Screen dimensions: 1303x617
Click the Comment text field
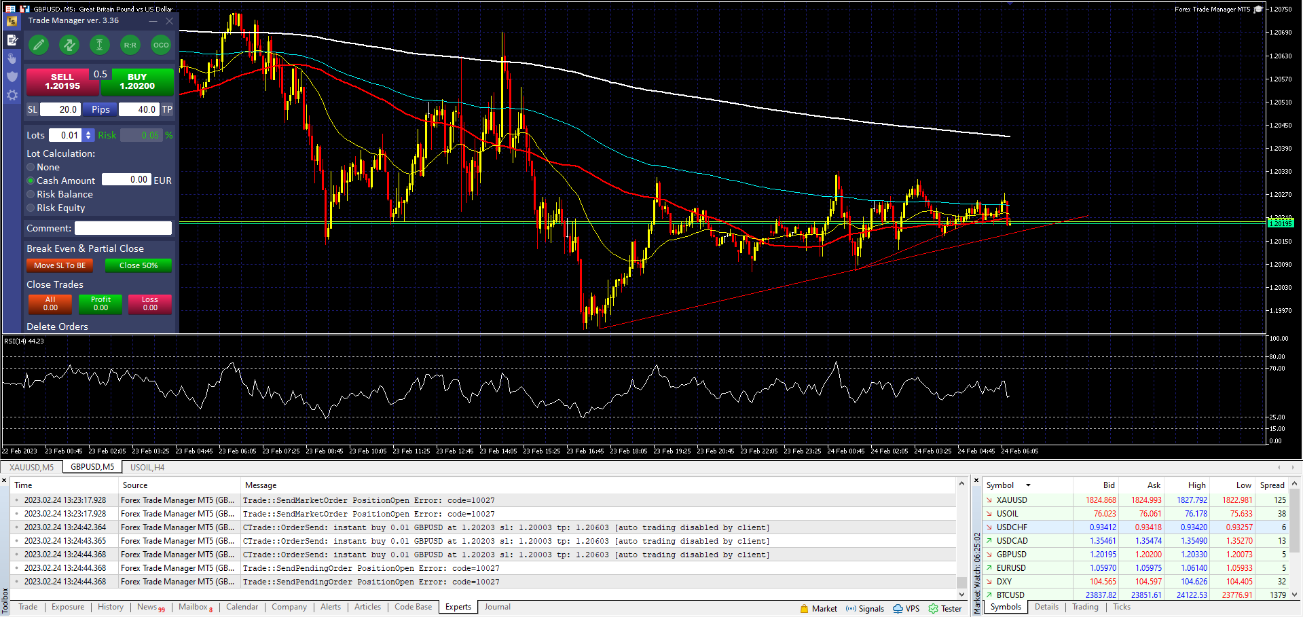click(123, 228)
